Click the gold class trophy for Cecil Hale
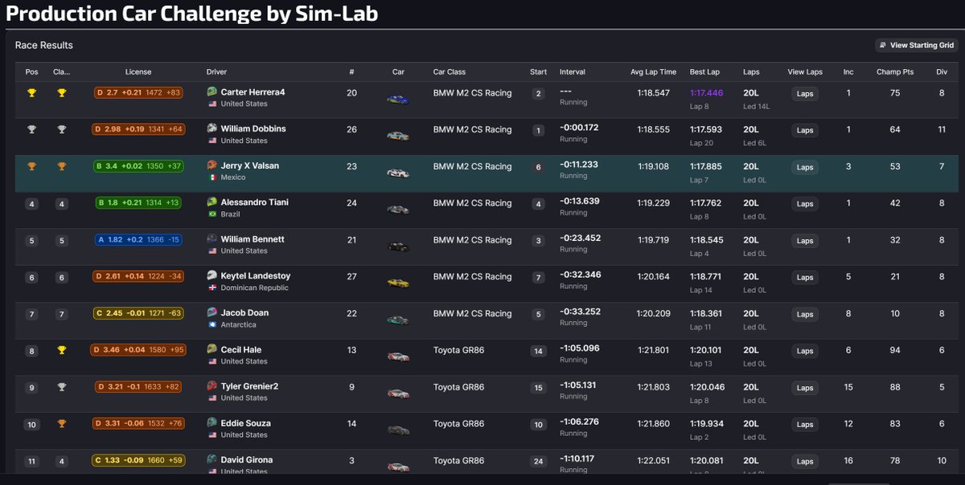The image size is (965, 485). (x=62, y=351)
